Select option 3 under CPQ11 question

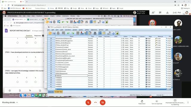tap(36, 61)
